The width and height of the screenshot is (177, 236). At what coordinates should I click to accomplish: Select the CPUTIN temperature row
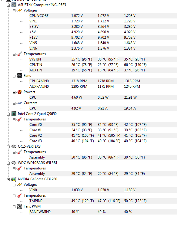[103, 65]
